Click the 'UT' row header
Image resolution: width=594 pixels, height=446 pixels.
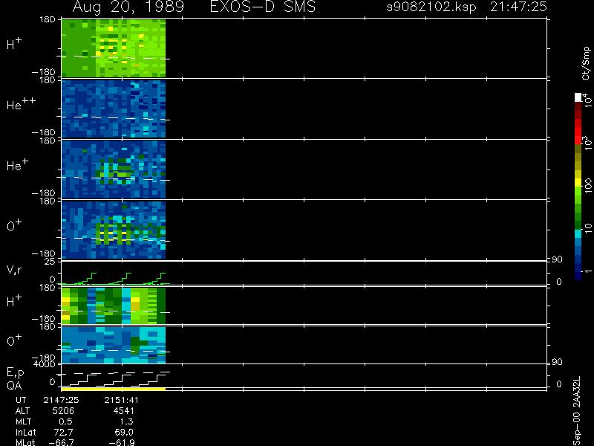pyautogui.click(x=22, y=400)
